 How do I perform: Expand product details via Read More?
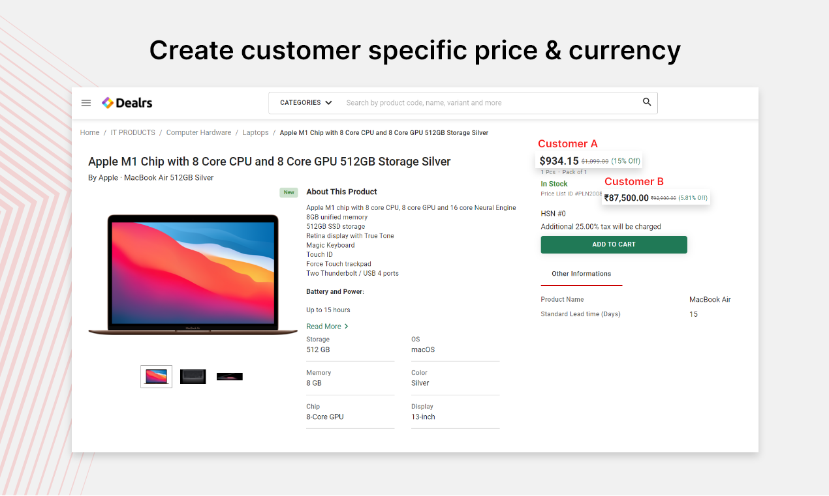coord(323,326)
